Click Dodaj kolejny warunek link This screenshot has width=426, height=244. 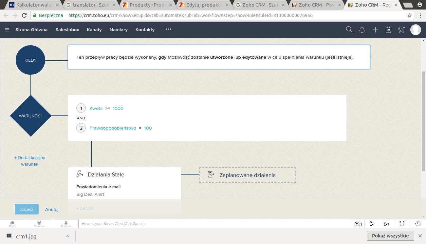click(30, 161)
